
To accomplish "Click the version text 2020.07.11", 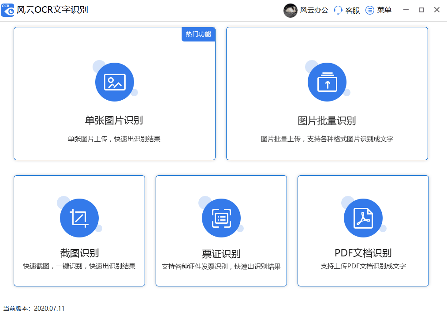I will 49,308.
